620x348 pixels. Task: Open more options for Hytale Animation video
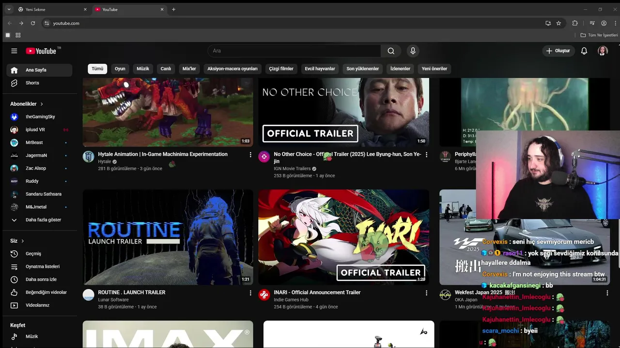click(x=250, y=155)
